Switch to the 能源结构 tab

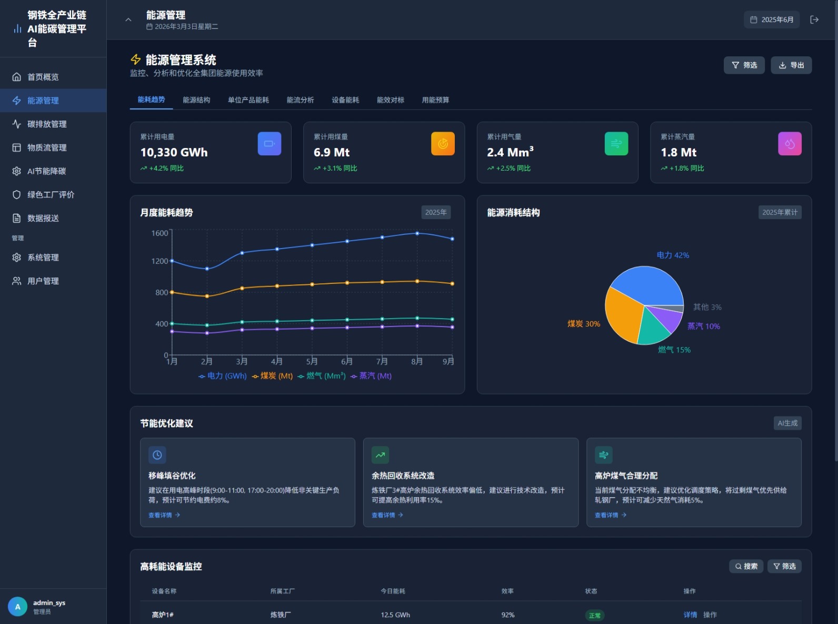[x=196, y=100]
